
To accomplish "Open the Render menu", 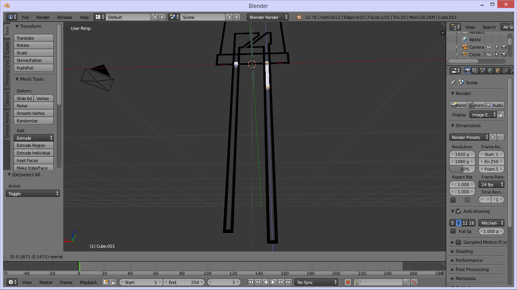I will point(43,17).
